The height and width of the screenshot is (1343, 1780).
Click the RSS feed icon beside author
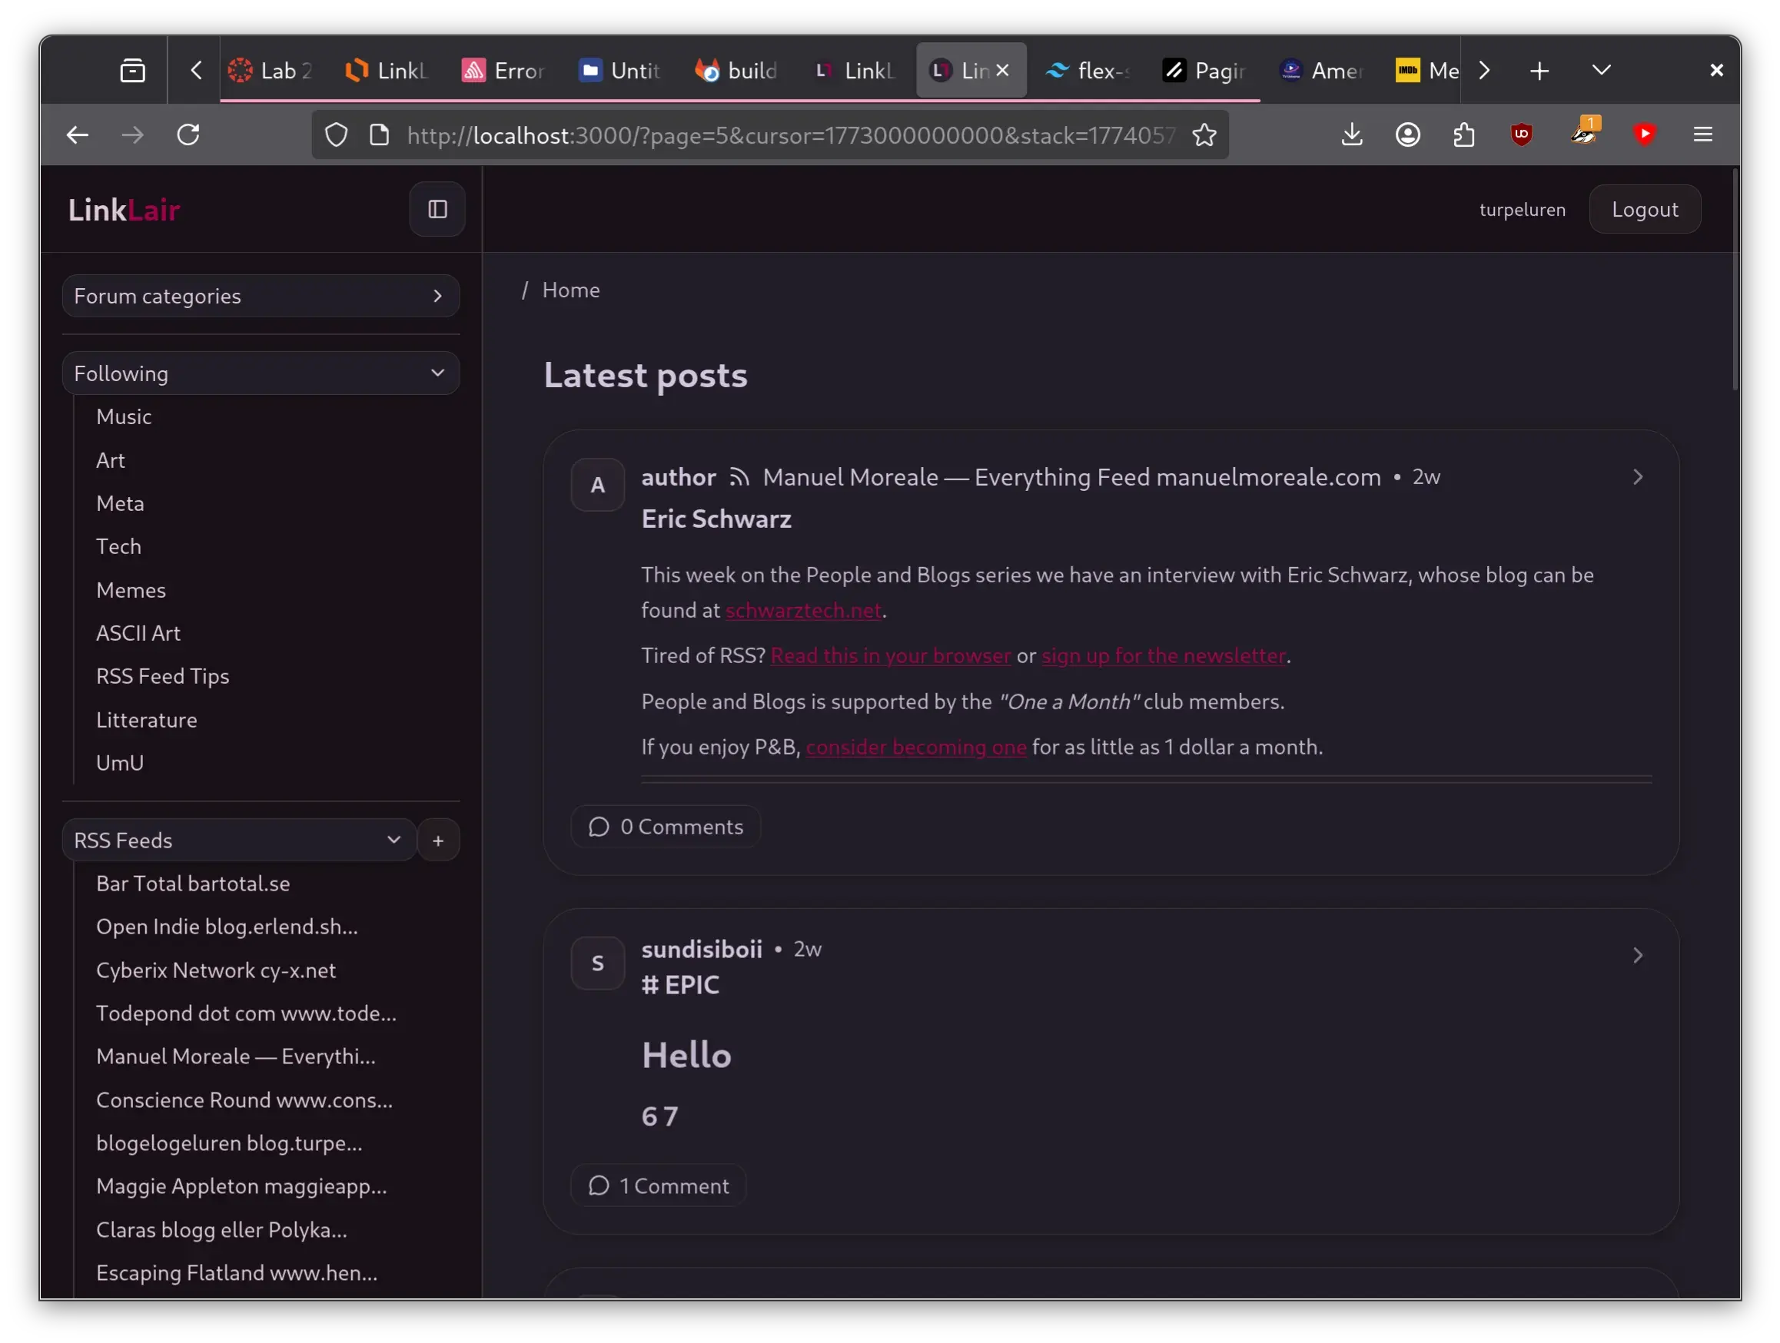click(739, 478)
